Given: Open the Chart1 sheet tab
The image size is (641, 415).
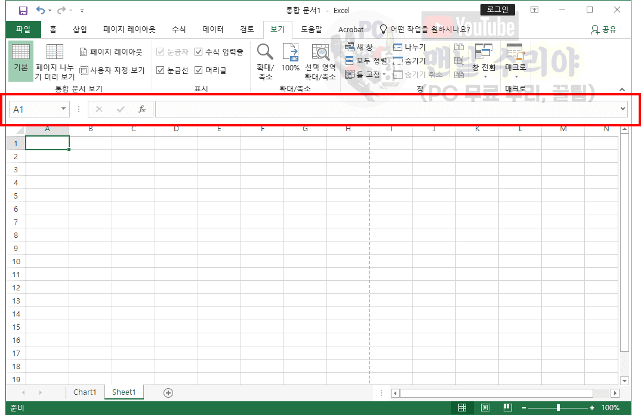Looking at the screenshot, I should click(x=85, y=392).
